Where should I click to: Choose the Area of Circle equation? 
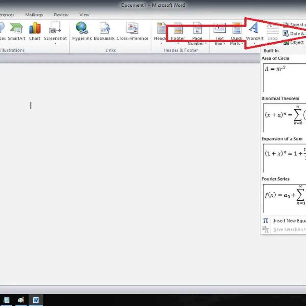284,78
